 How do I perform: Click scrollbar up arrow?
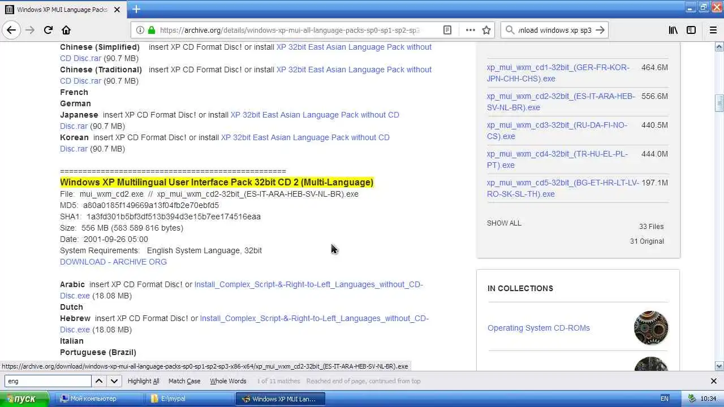[719, 46]
